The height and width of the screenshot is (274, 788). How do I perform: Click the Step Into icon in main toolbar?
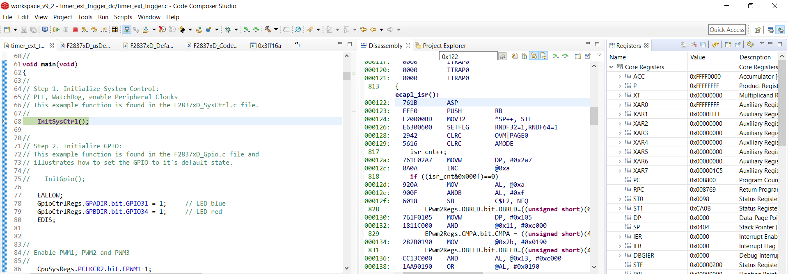84,29
